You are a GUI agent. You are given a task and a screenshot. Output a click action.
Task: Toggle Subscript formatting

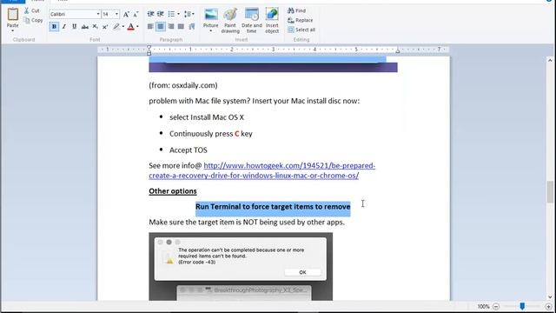95,27
